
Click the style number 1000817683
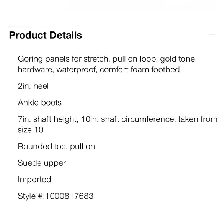coord(69,196)
